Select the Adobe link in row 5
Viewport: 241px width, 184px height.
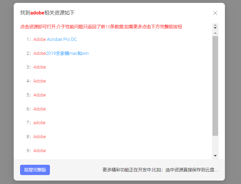click(40, 95)
